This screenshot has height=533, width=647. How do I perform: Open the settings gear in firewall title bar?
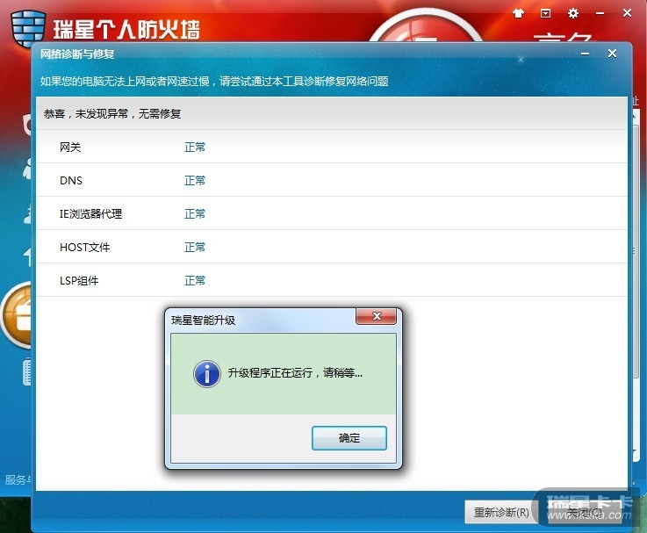(x=572, y=14)
